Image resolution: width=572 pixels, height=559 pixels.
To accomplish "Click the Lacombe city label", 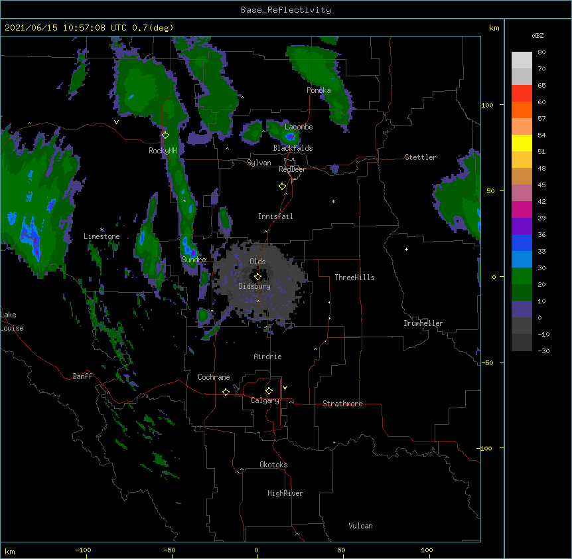I will (x=299, y=127).
